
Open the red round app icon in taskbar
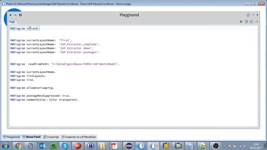point(78,146)
